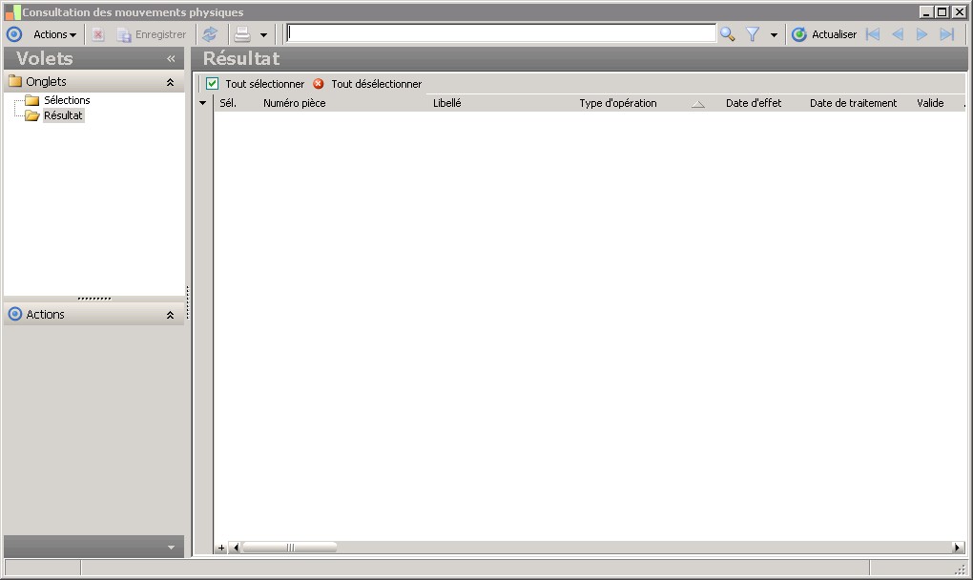Open the grid column menu triangle
Image resolution: width=973 pixels, height=580 pixels.
203,104
